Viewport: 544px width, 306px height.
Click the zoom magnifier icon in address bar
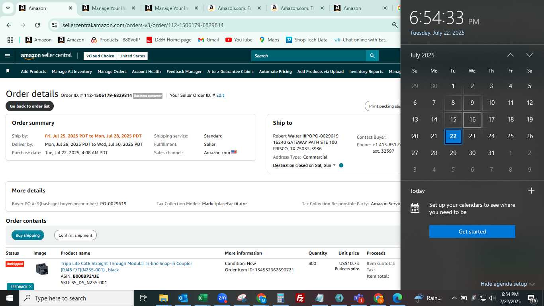395,25
